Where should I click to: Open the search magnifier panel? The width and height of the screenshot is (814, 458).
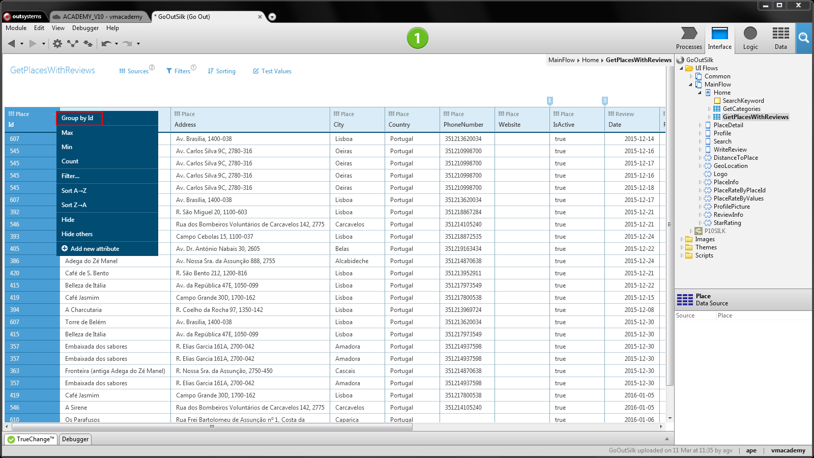(803, 38)
